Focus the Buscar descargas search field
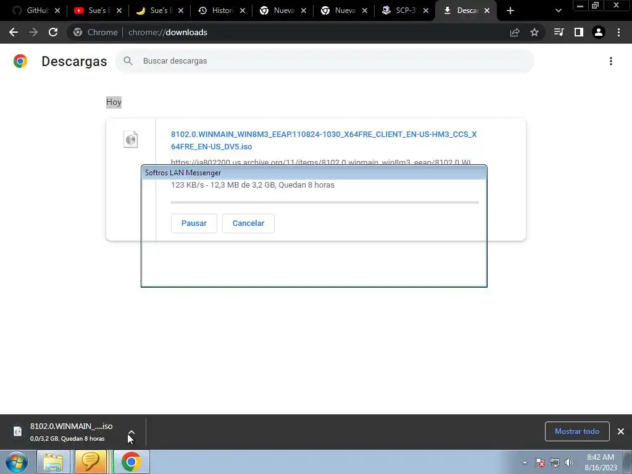This screenshot has width=632, height=474. [x=325, y=61]
